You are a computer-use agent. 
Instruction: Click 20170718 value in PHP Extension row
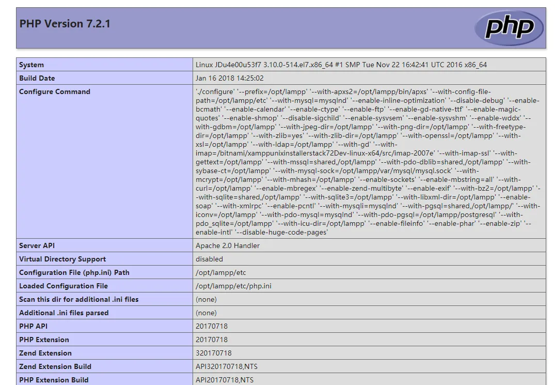pos(212,340)
